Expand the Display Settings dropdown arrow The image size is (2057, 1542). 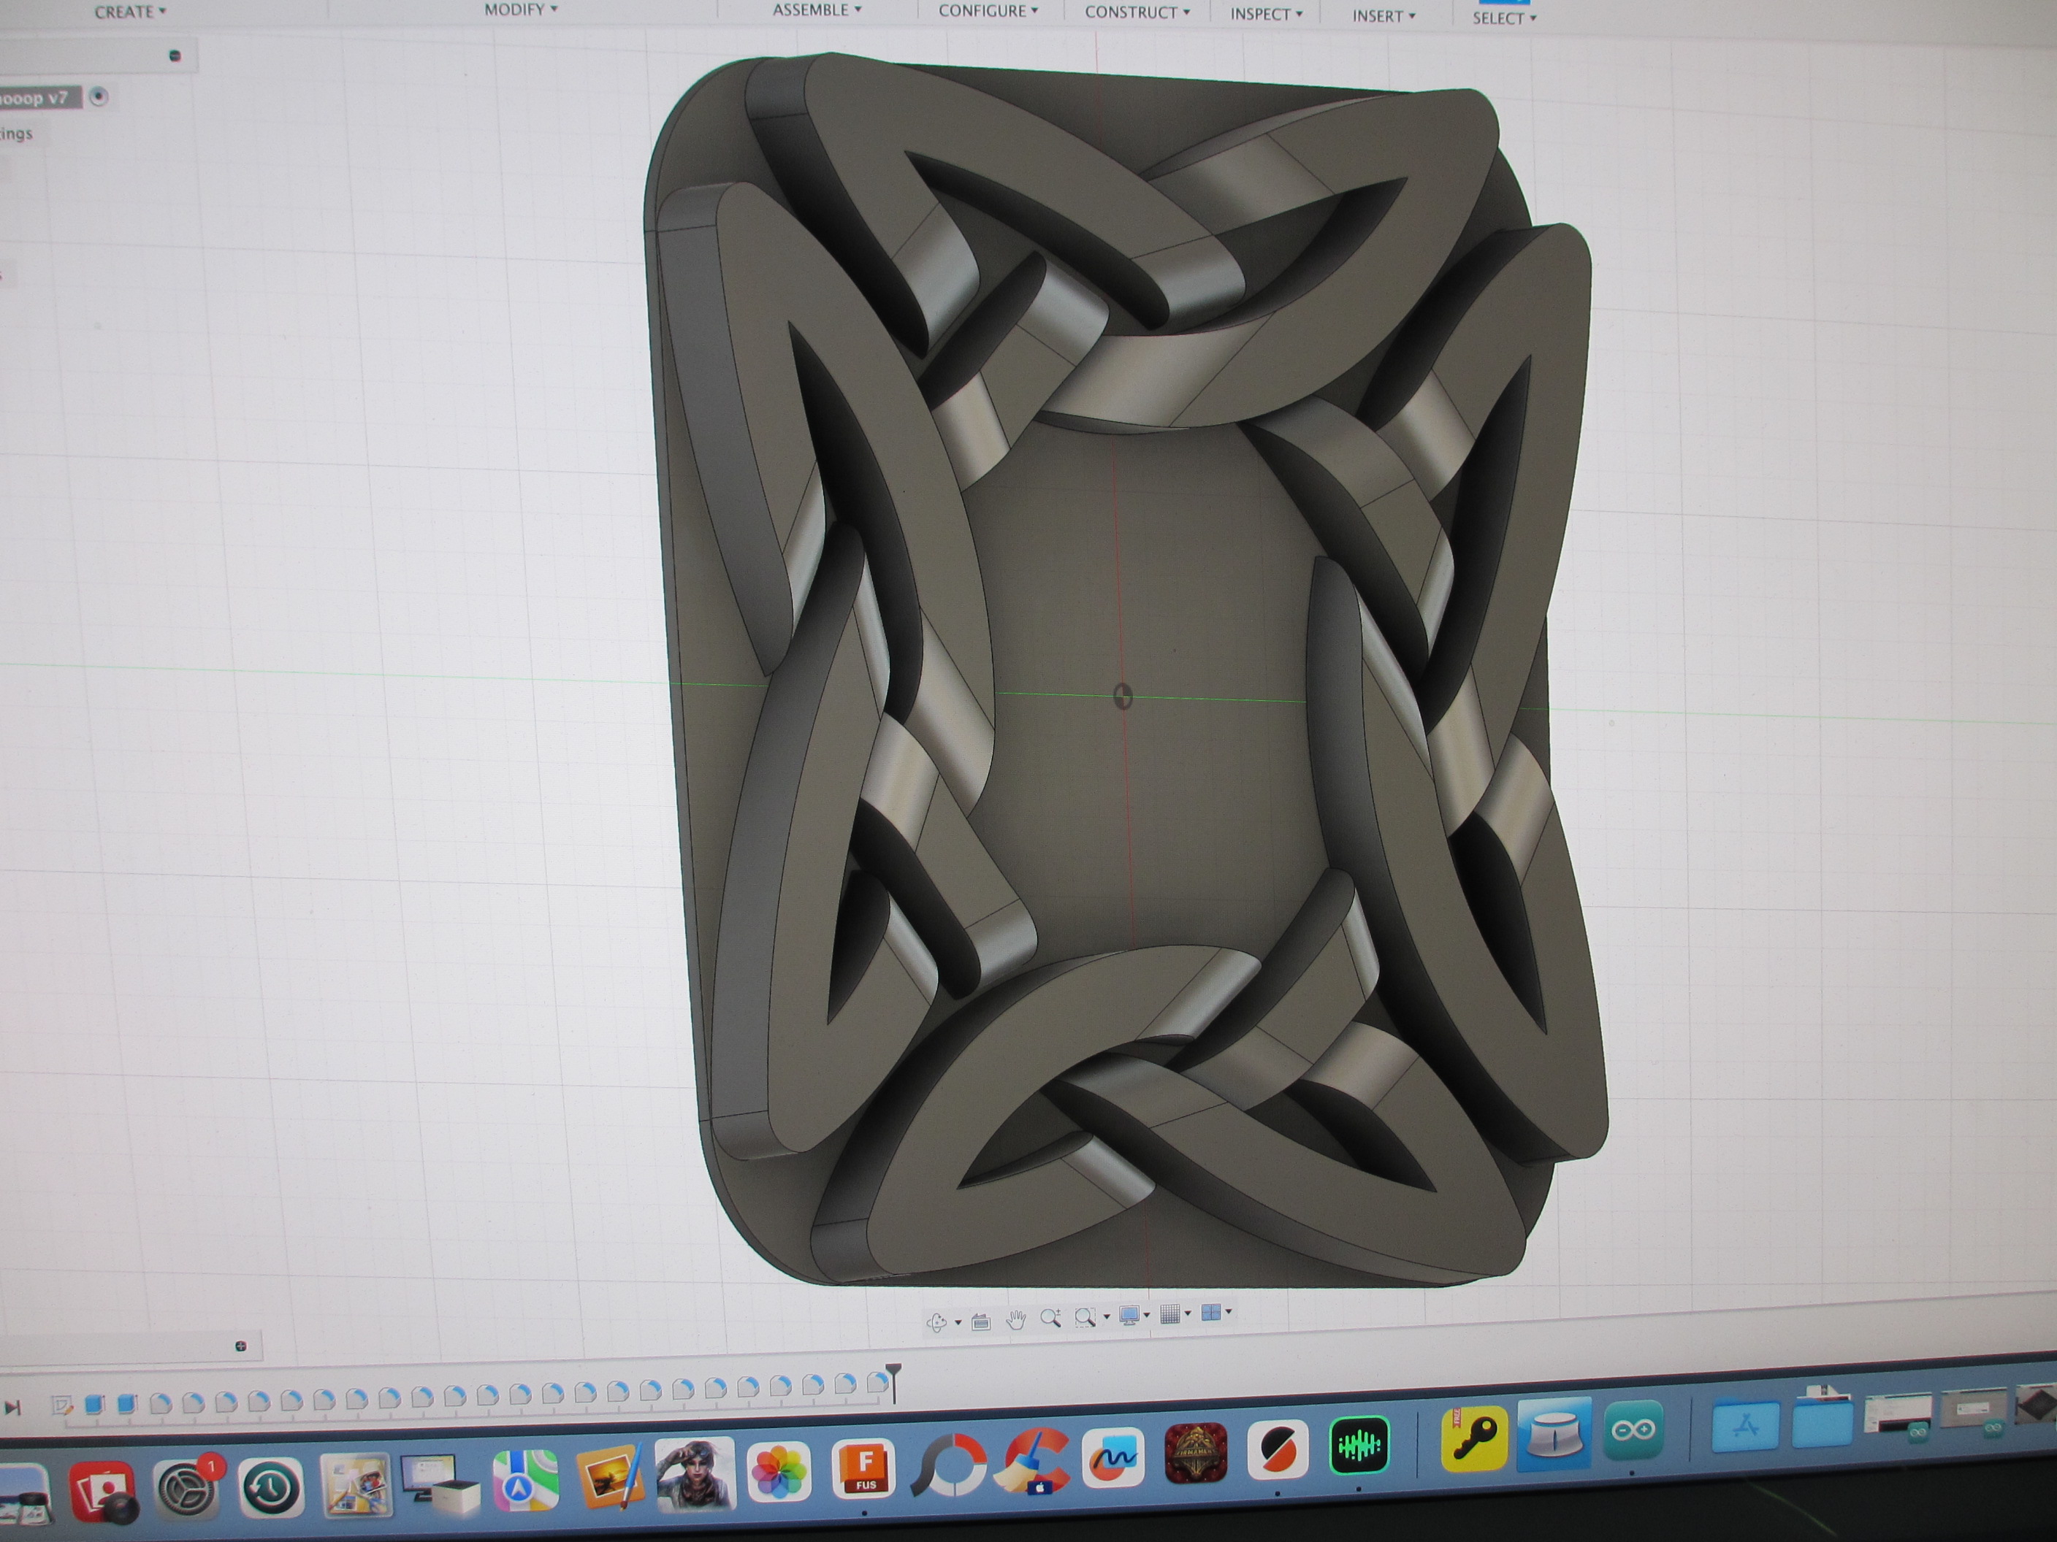point(1147,1314)
